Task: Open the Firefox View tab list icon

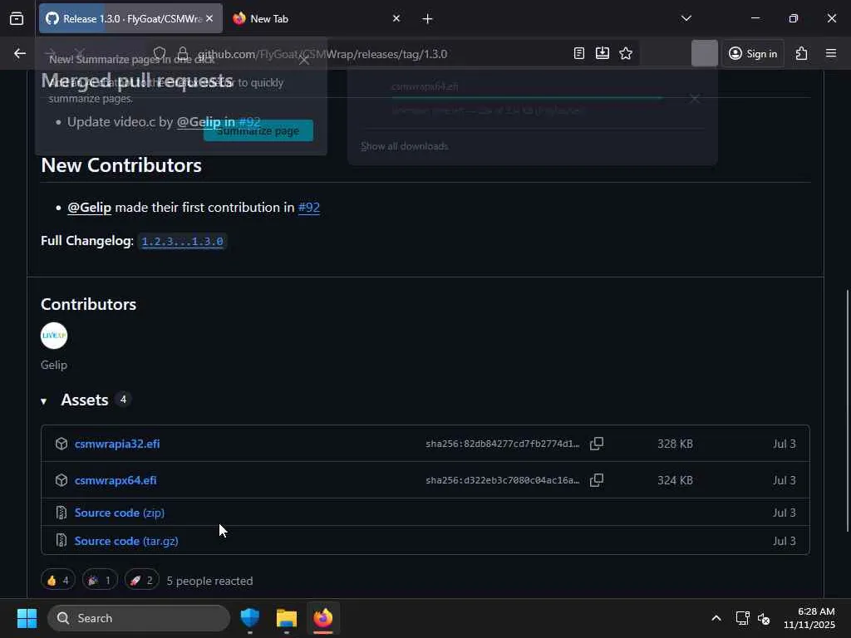Action: [x=17, y=18]
